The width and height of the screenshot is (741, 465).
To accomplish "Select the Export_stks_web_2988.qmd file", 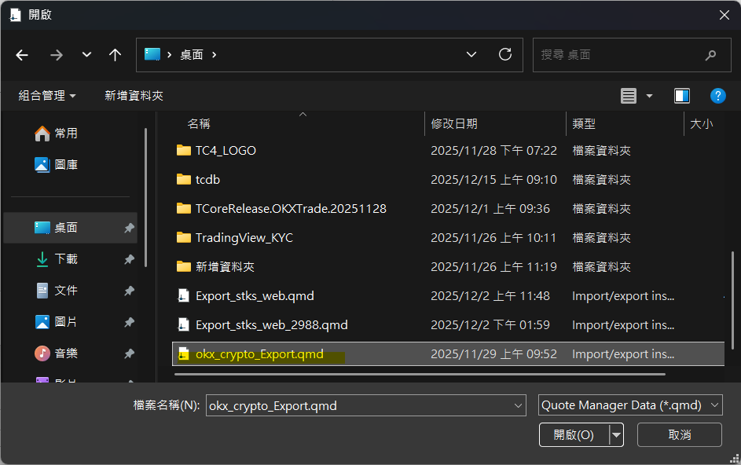I will [271, 325].
